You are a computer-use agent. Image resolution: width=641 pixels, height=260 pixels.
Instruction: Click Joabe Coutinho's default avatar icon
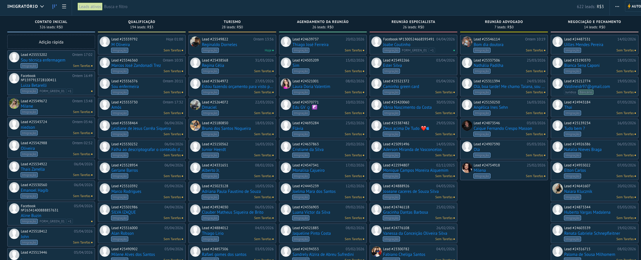(x=376, y=42)
